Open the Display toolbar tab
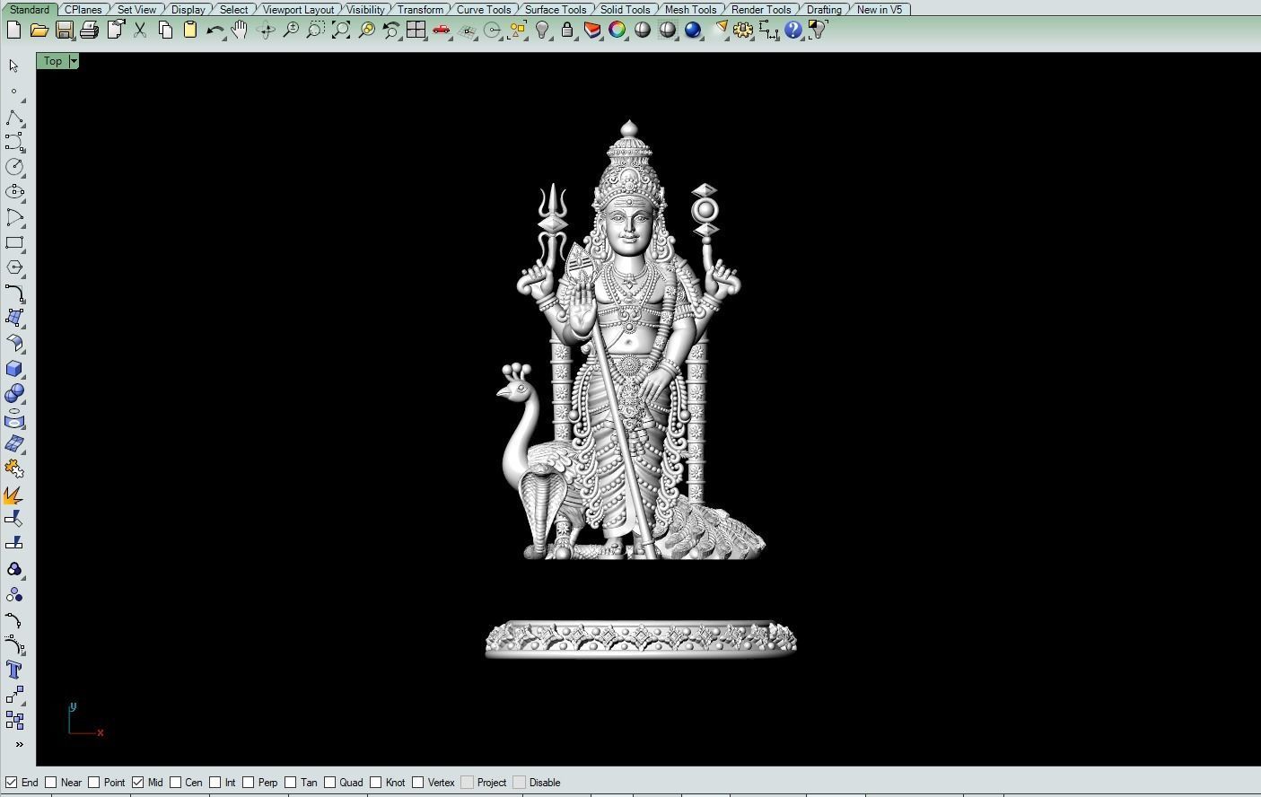This screenshot has width=1261, height=797. point(188,9)
